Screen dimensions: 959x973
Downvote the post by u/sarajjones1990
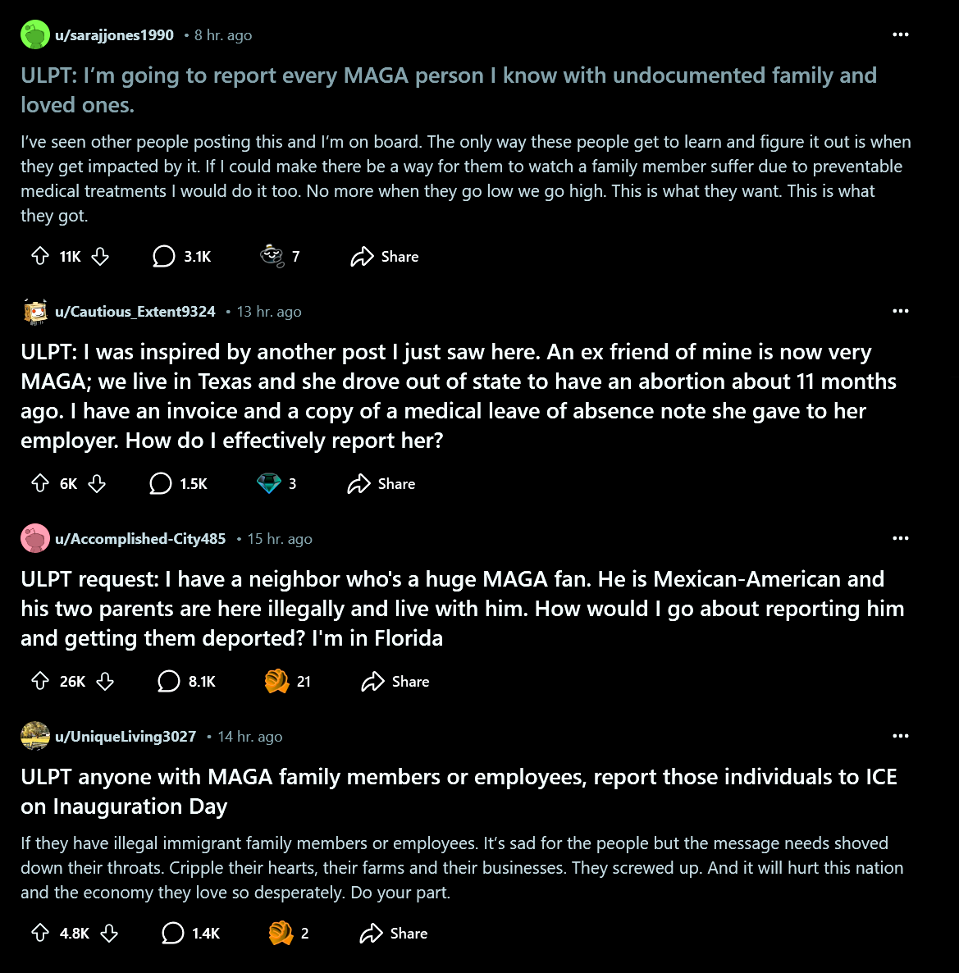tap(100, 257)
